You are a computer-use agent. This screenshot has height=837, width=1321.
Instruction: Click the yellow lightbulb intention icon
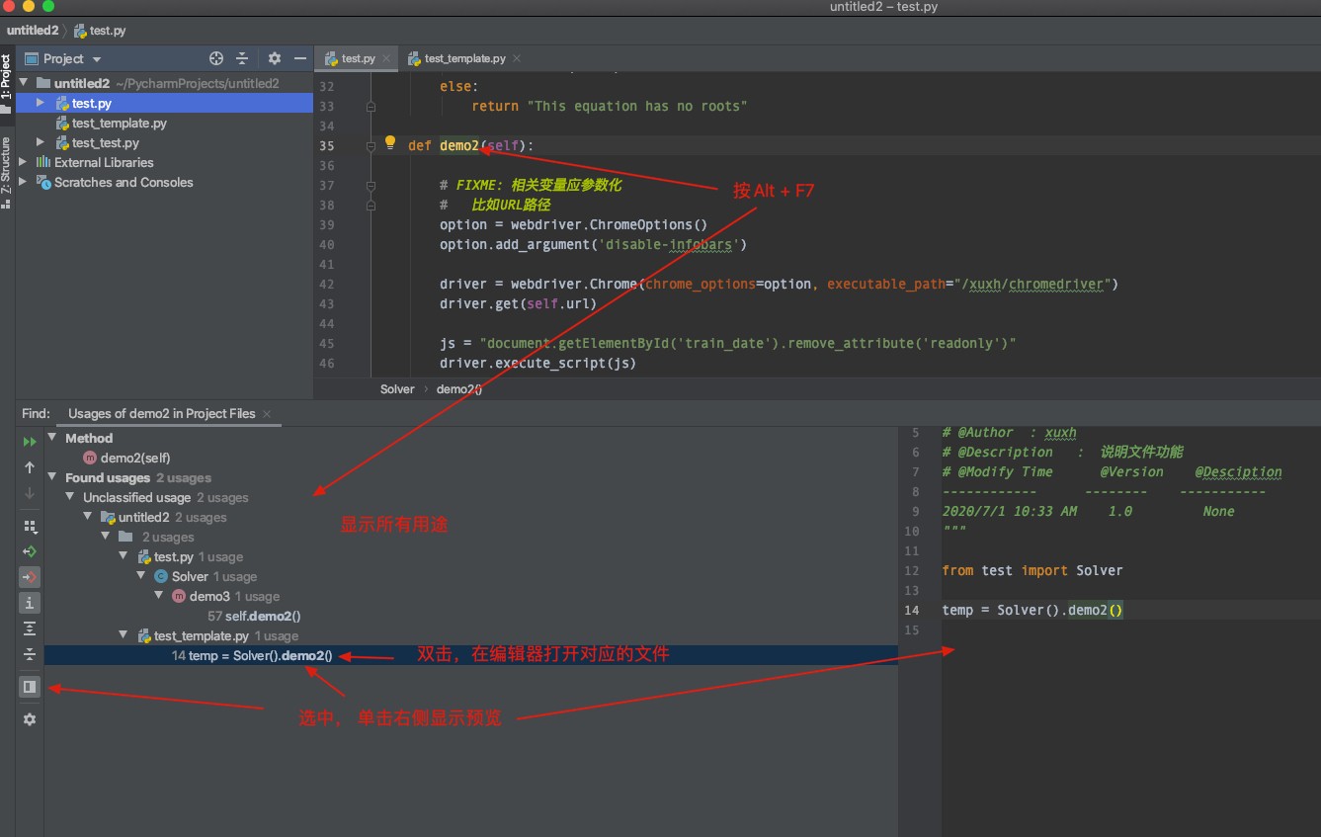pyautogui.click(x=390, y=143)
